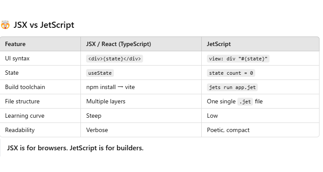Click the 'Steep' cell text

[x=94, y=116]
